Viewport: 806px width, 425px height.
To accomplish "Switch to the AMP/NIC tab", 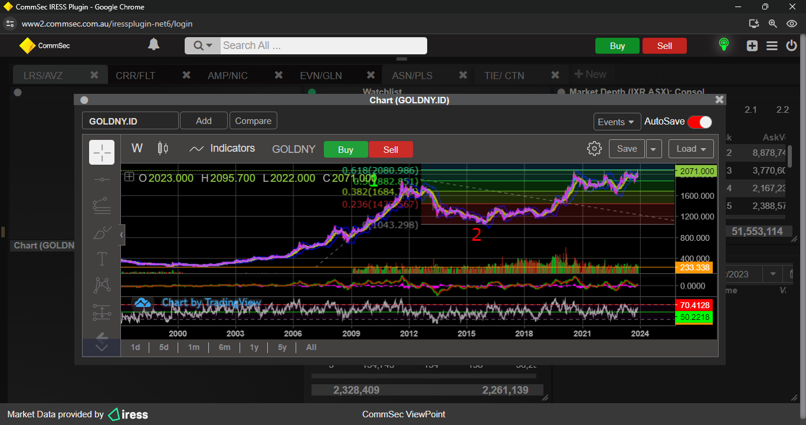I will tap(228, 76).
